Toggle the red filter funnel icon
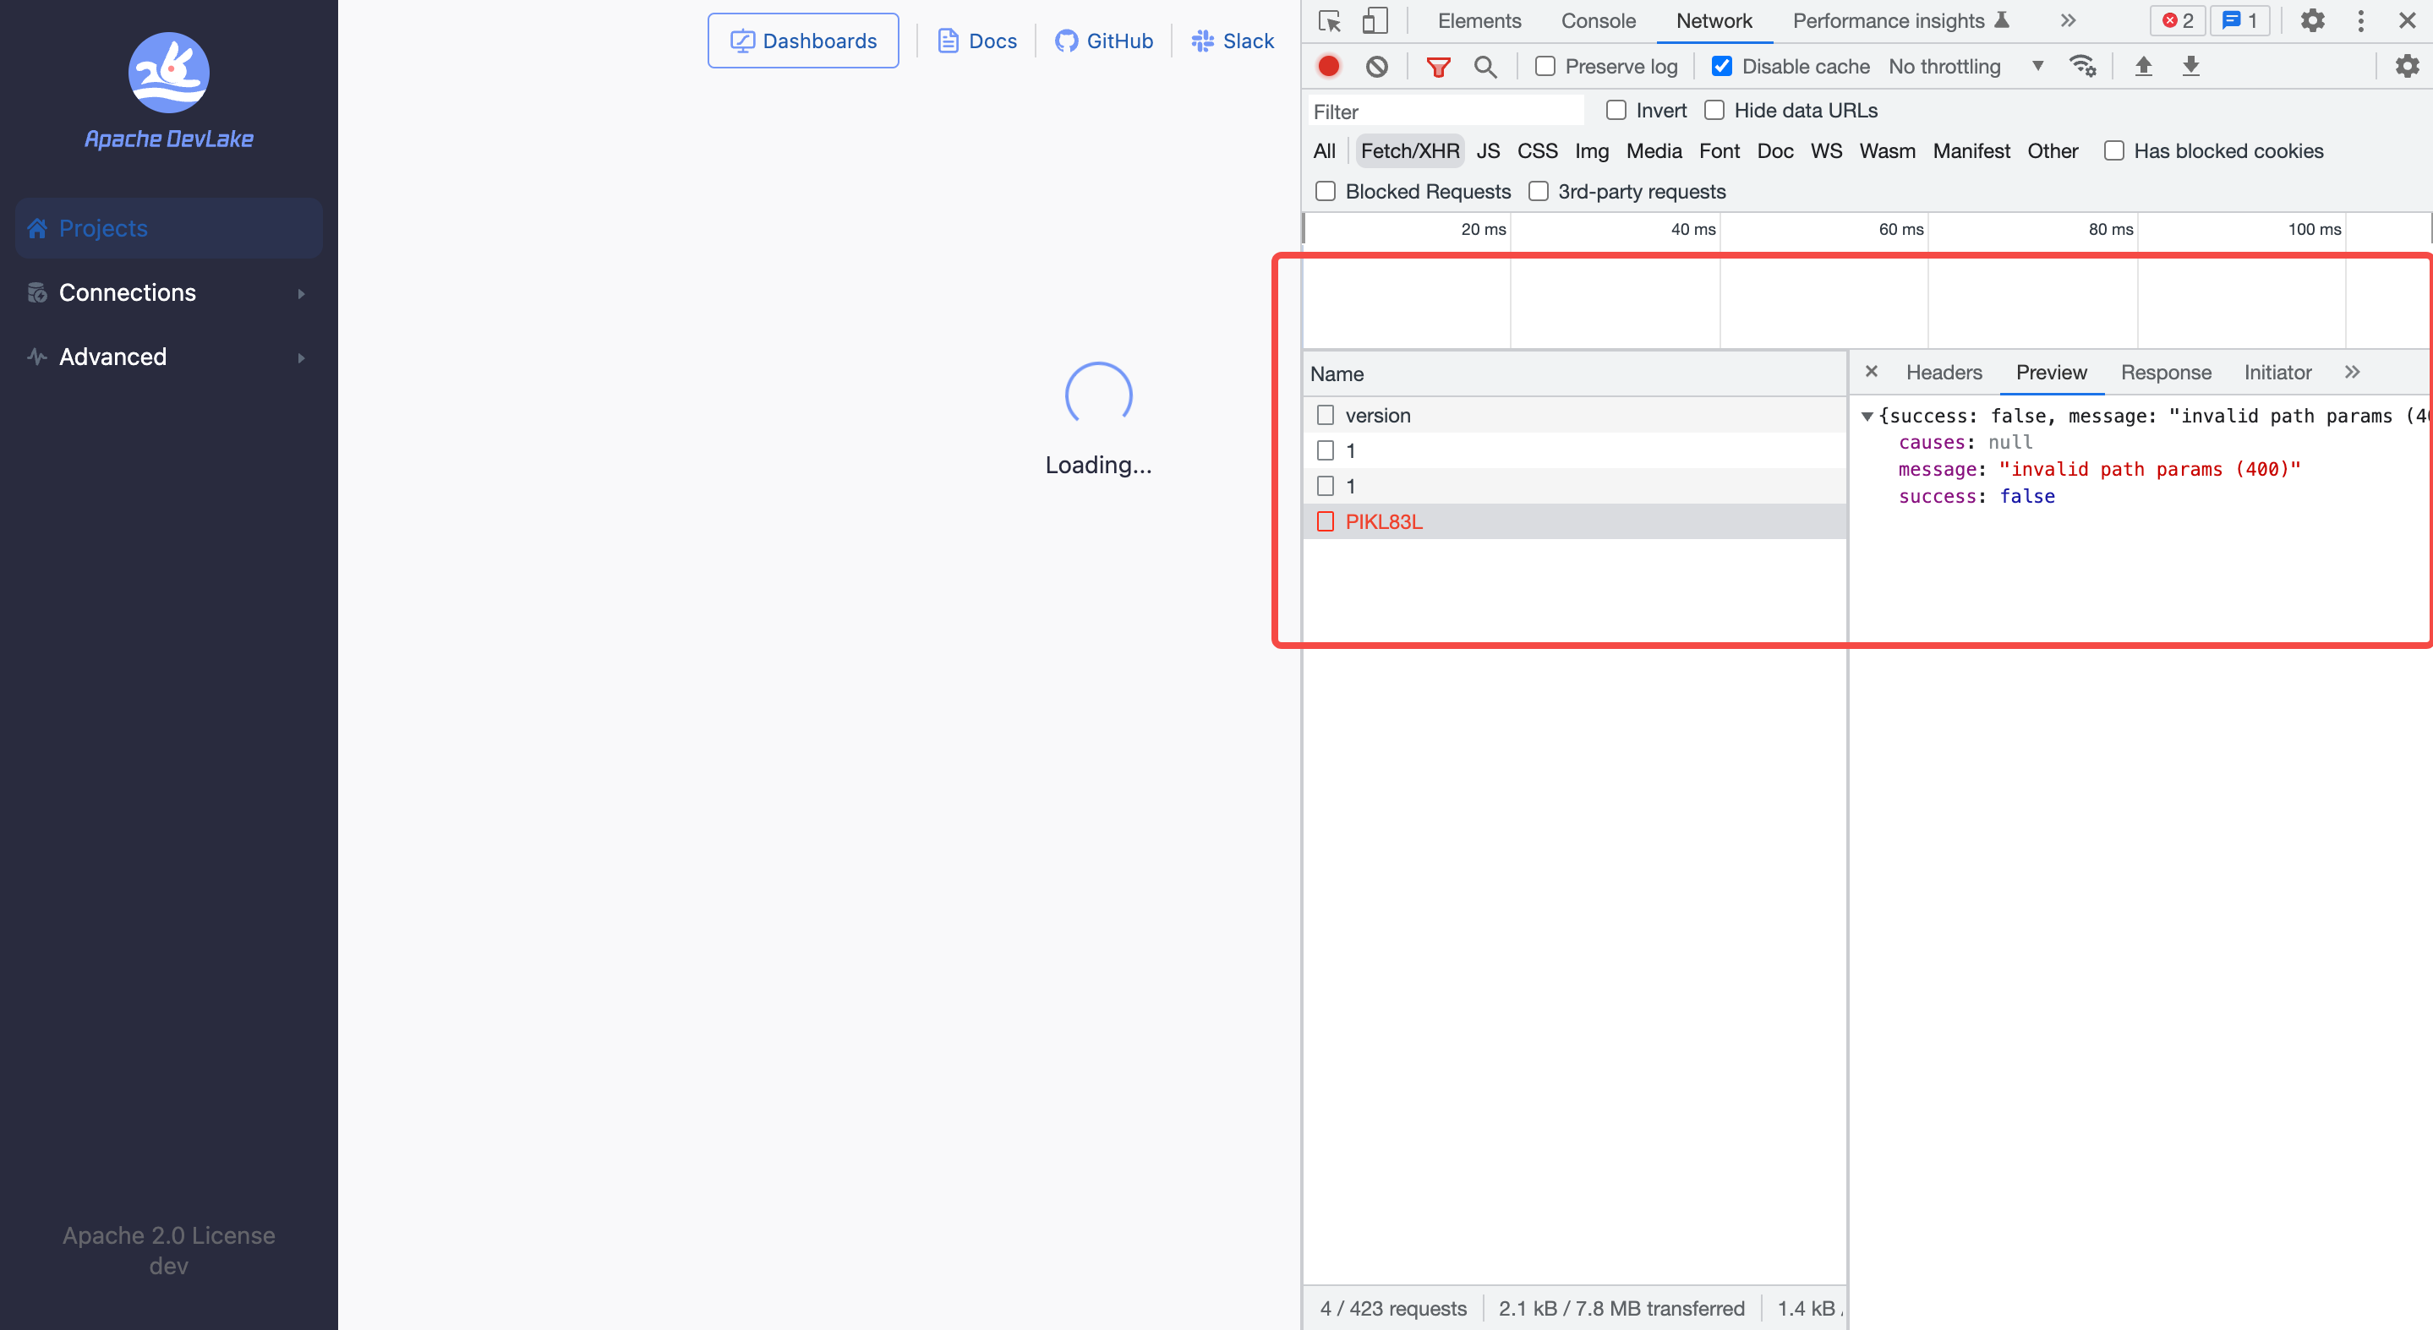The width and height of the screenshot is (2433, 1330). pyautogui.click(x=1437, y=66)
